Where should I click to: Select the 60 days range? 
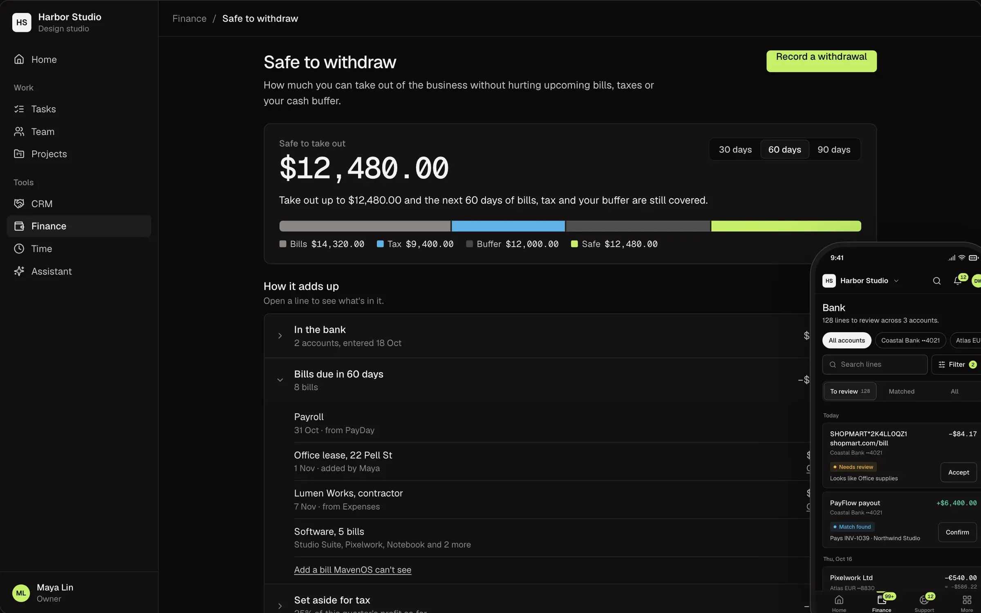point(784,150)
